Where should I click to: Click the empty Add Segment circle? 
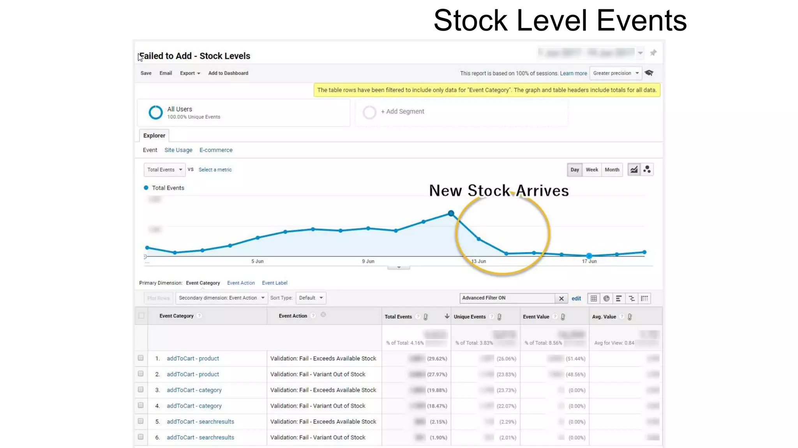369,112
